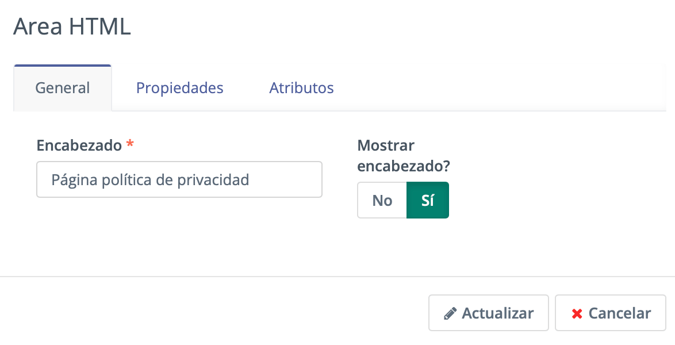Go to the Atributos tab
This screenshot has height=345, width=675.
click(301, 88)
